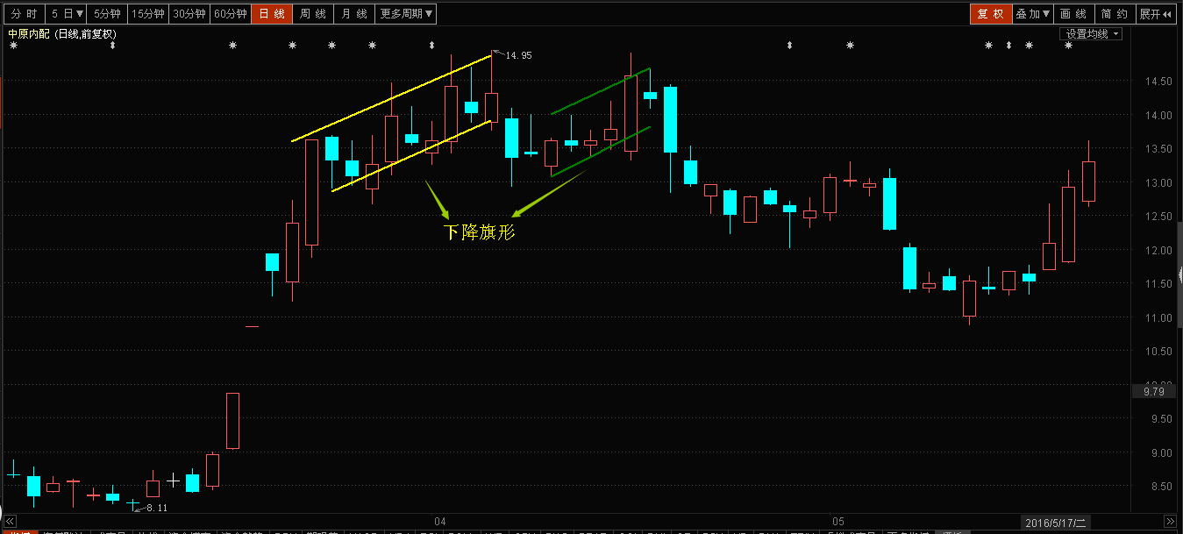Select the 30分钟 period tab
Viewport: 1183px width, 534px height.
click(189, 14)
